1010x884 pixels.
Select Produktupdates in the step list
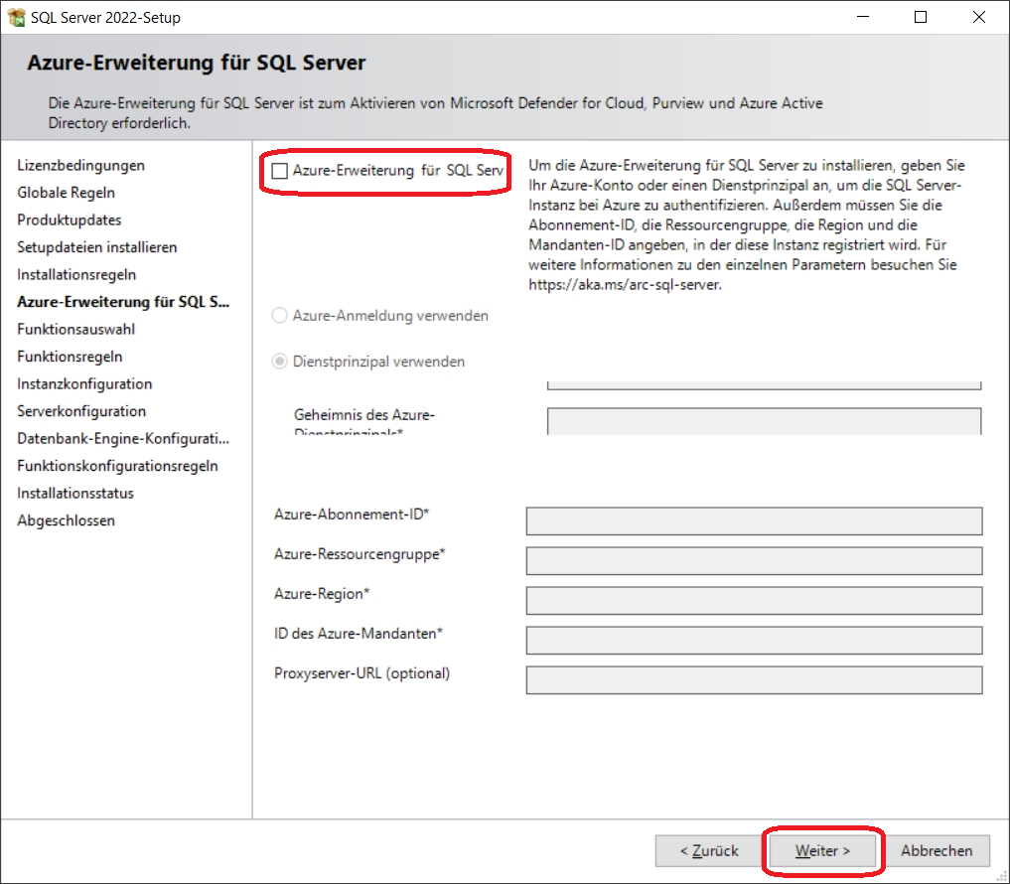tap(70, 220)
